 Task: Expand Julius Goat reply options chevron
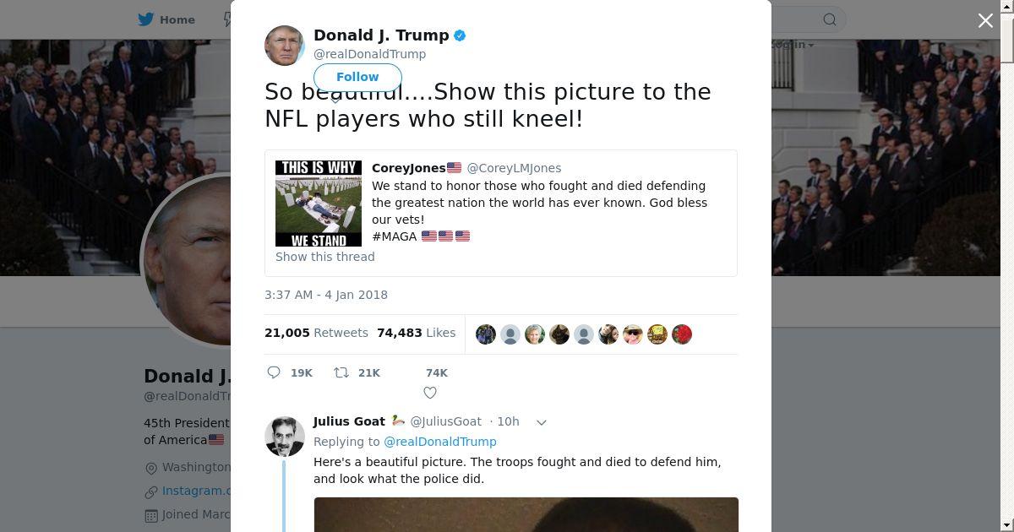542,422
